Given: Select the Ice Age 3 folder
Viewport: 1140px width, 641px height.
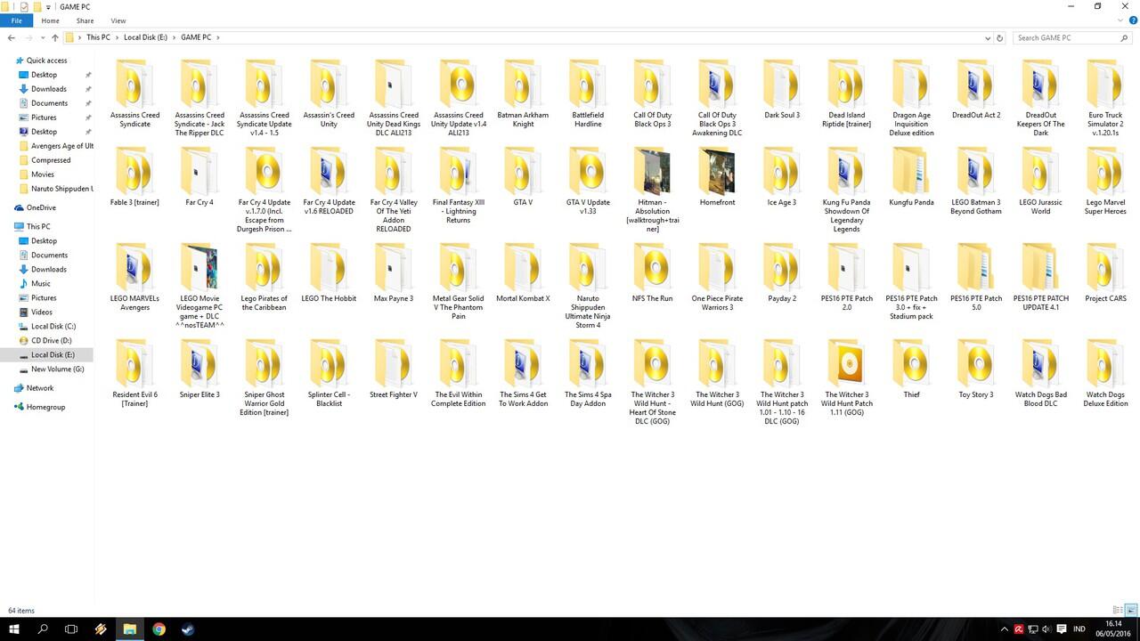Looking at the screenshot, I should [x=782, y=176].
